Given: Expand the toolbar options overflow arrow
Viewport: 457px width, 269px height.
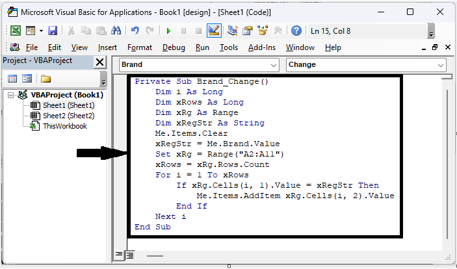Looking at the screenshot, I should (431, 31).
